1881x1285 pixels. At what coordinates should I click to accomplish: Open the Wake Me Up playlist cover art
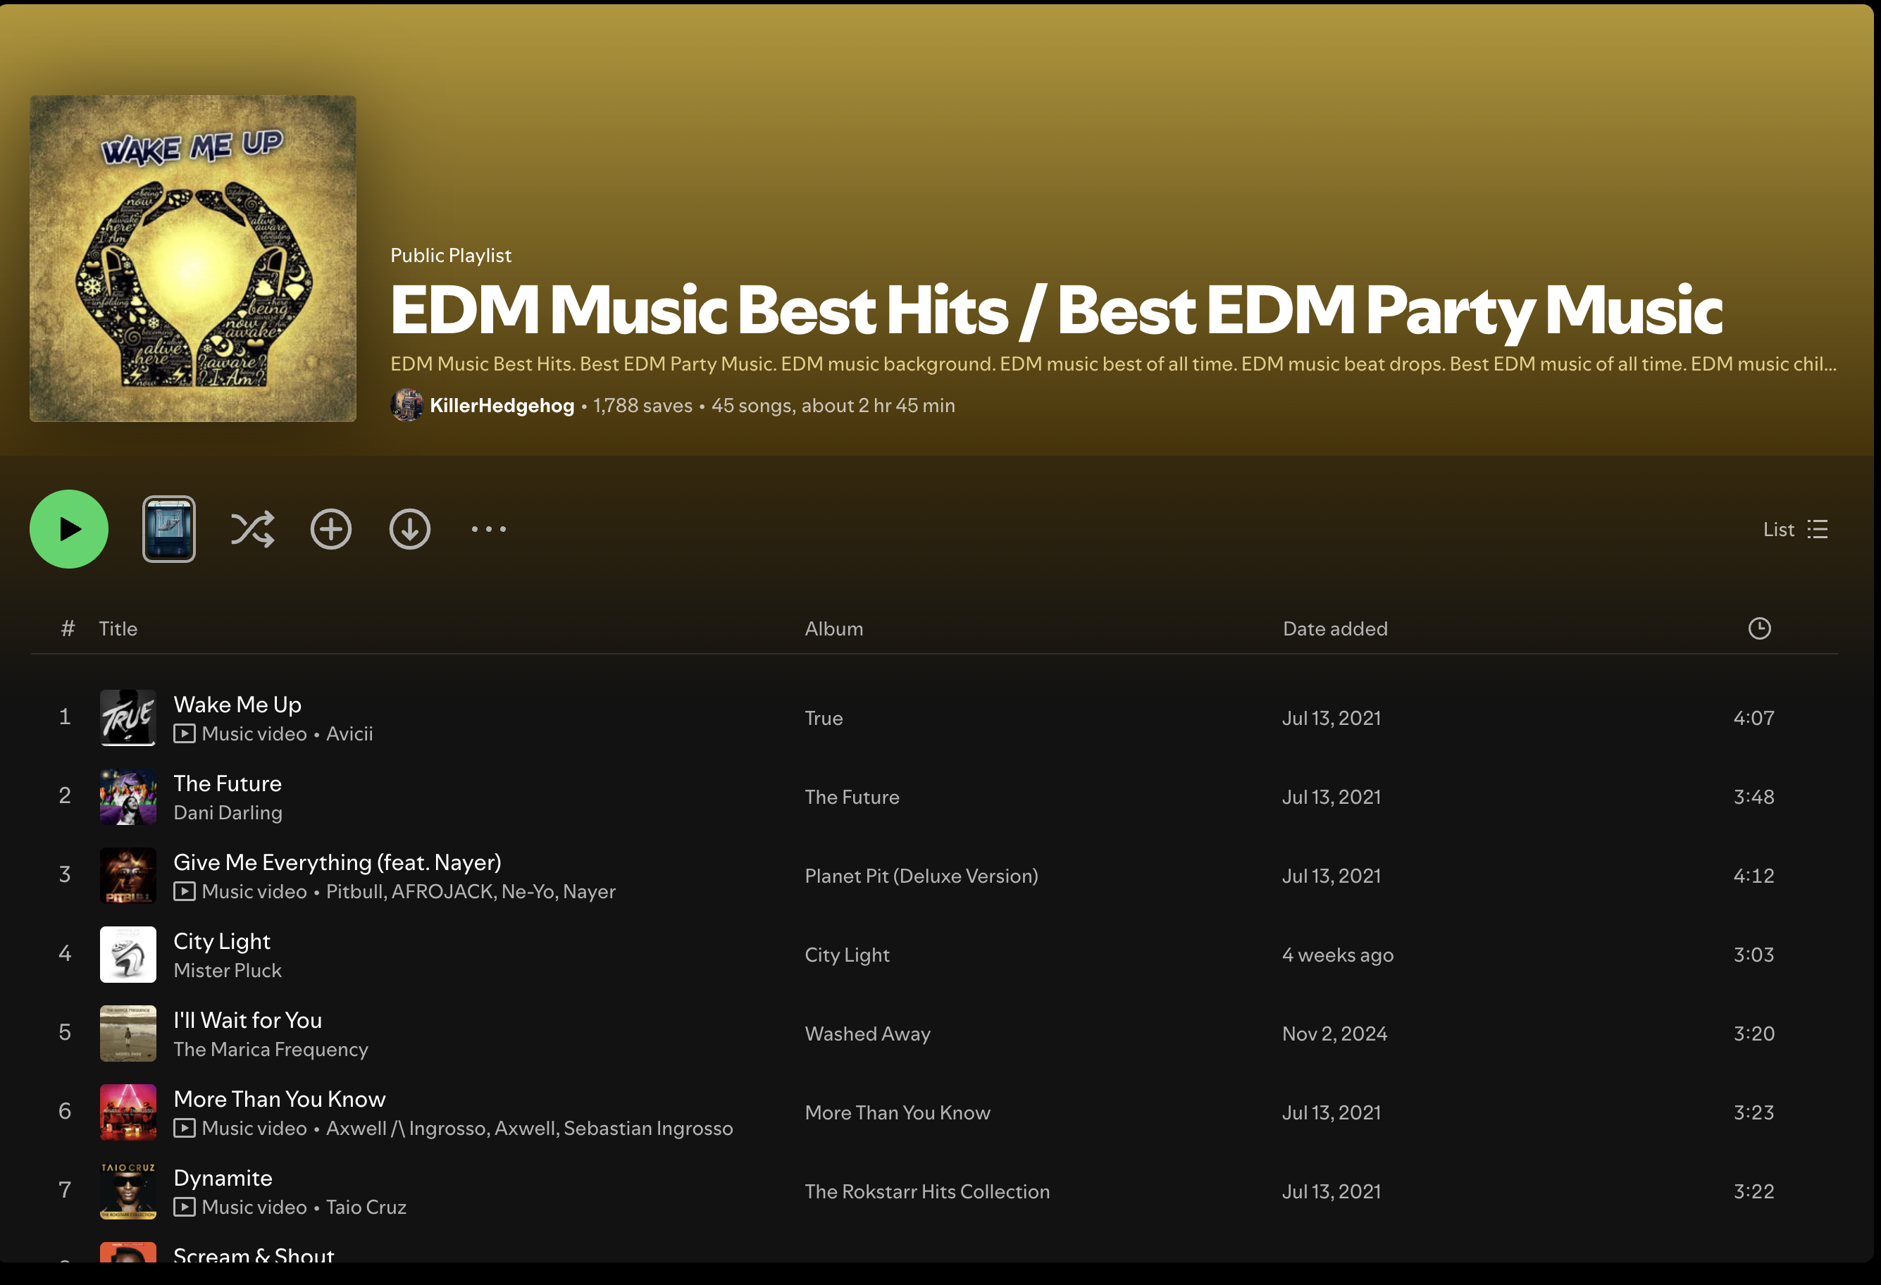192,259
